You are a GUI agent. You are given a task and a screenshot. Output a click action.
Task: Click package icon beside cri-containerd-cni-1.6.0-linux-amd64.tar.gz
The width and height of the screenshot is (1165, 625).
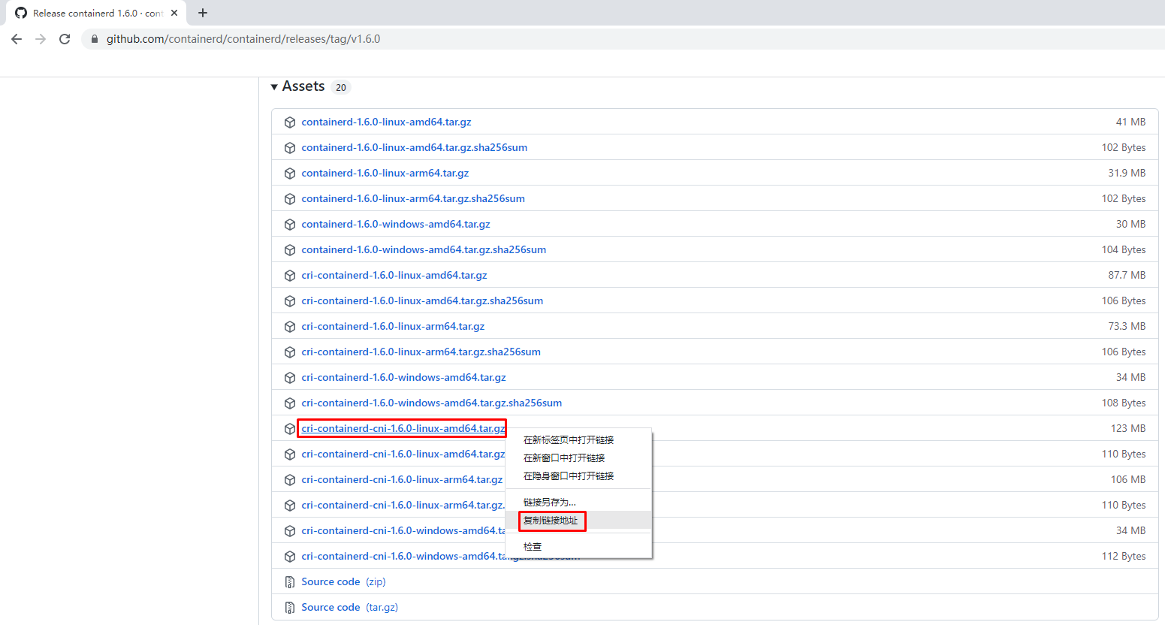coord(290,429)
